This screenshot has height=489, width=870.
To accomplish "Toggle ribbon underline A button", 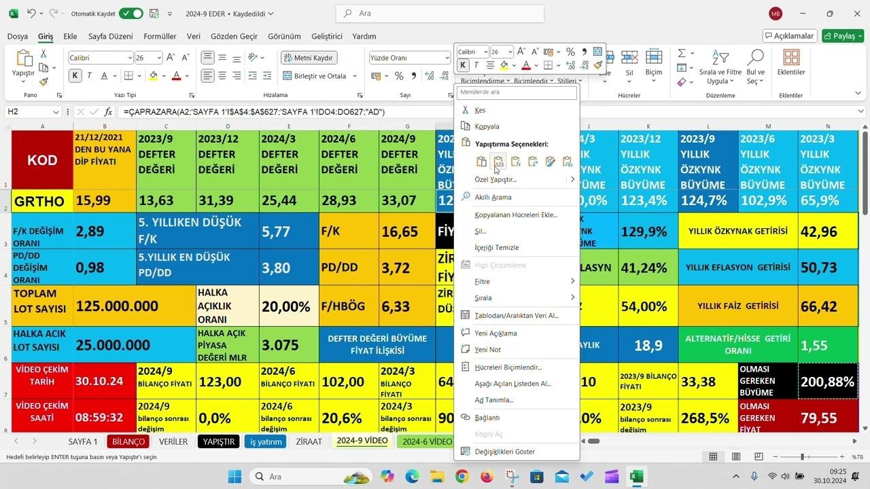I will [x=105, y=76].
